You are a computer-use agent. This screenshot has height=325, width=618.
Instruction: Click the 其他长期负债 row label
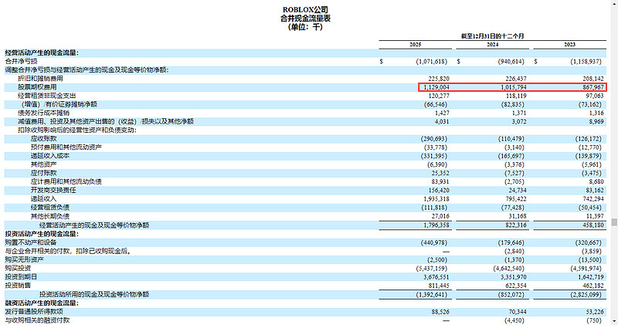click(x=49, y=216)
